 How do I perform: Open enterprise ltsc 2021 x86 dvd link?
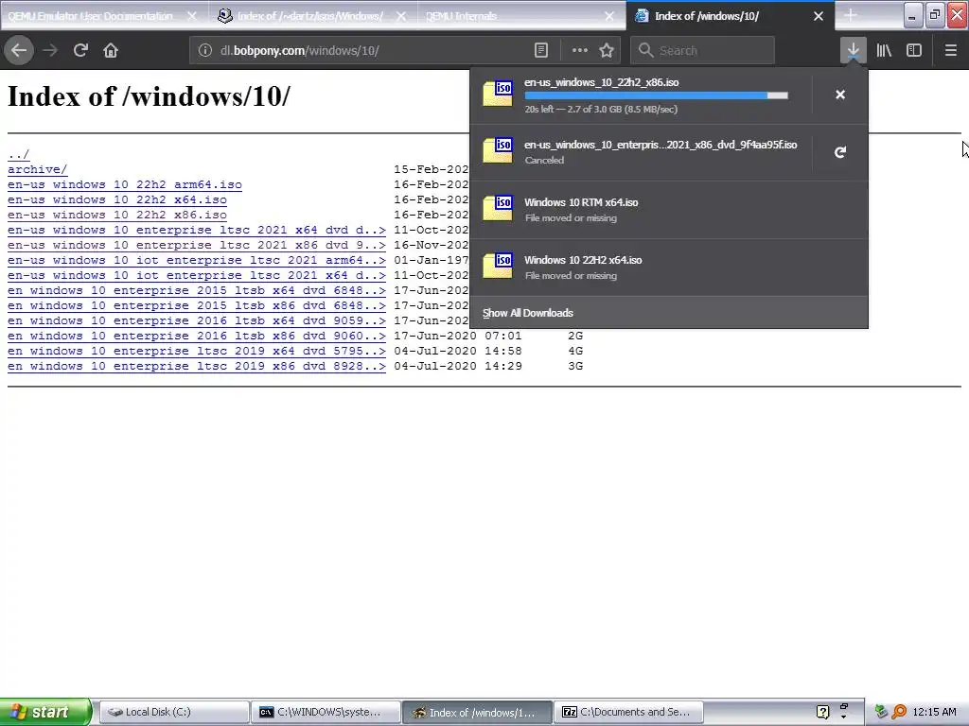coord(197,245)
